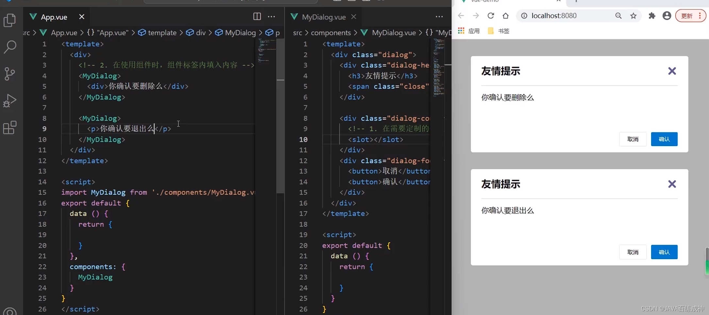
Task: Click the import MyDialog line in App.vue
Action: (x=158, y=192)
